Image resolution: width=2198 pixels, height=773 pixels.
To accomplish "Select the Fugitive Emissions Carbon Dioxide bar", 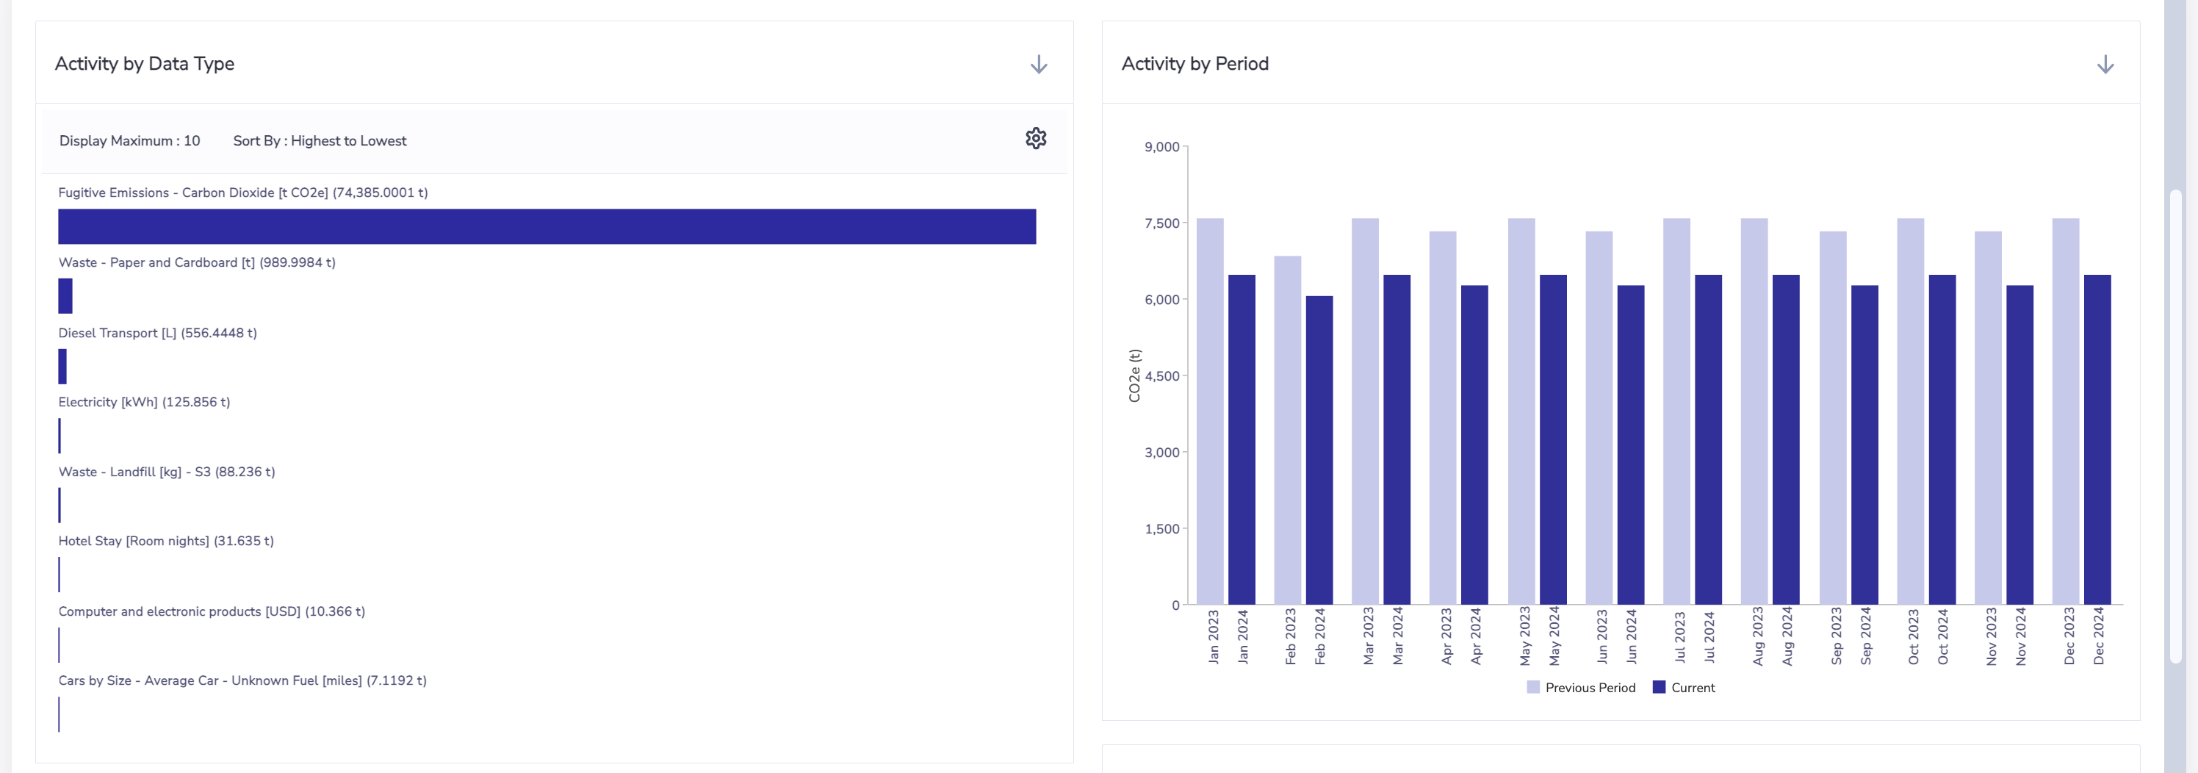I will point(547,227).
